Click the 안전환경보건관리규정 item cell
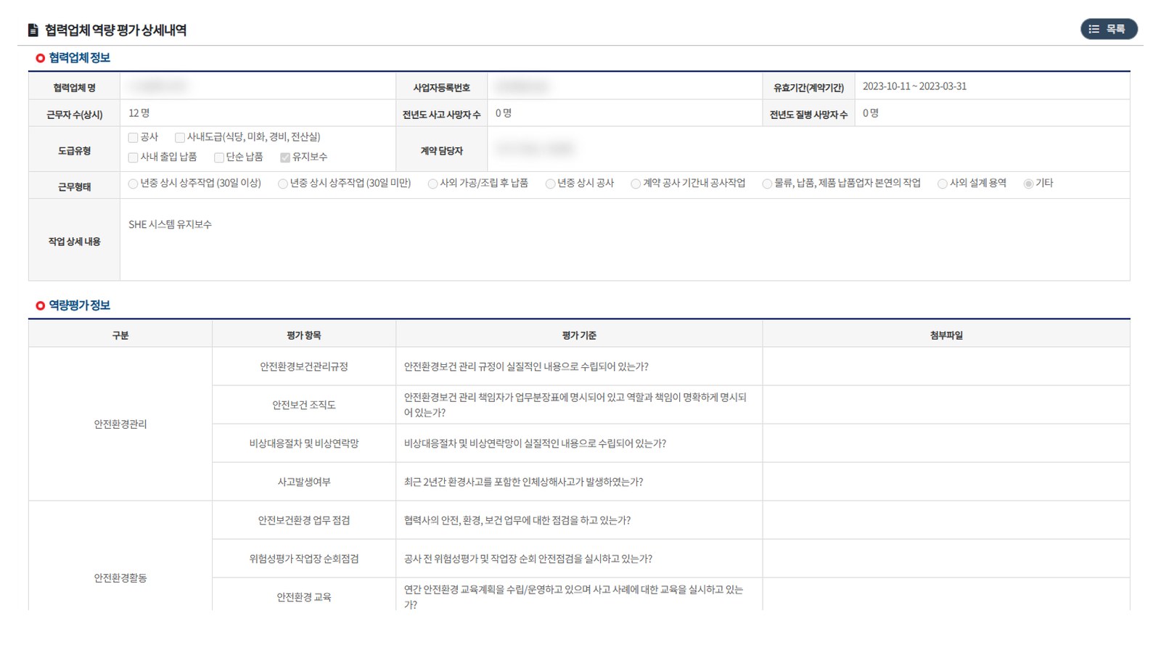The image size is (1161, 653). (304, 366)
